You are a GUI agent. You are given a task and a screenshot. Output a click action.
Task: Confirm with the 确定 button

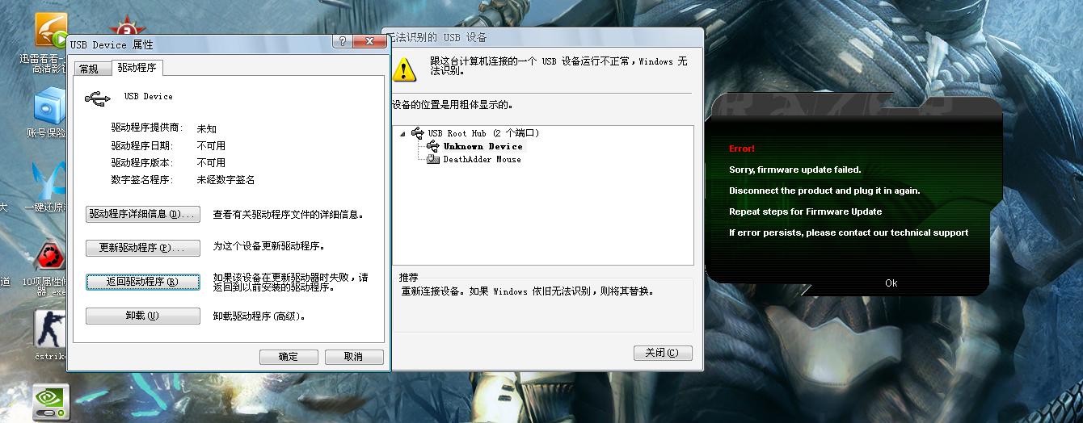(x=289, y=357)
